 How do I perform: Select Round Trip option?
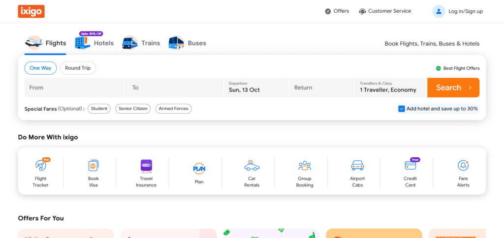pos(78,68)
